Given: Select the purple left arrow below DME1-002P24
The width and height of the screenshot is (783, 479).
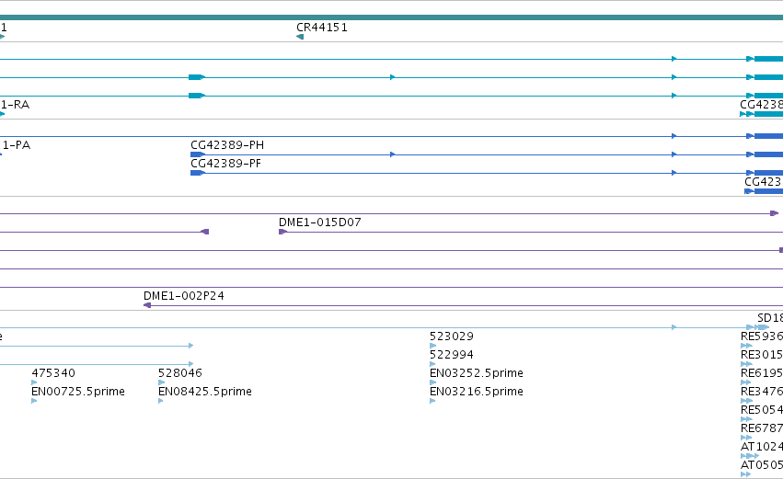Looking at the screenshot, I should pos(147,305).
